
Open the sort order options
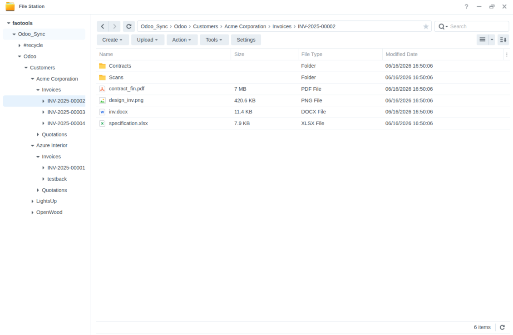click(503, 40)
